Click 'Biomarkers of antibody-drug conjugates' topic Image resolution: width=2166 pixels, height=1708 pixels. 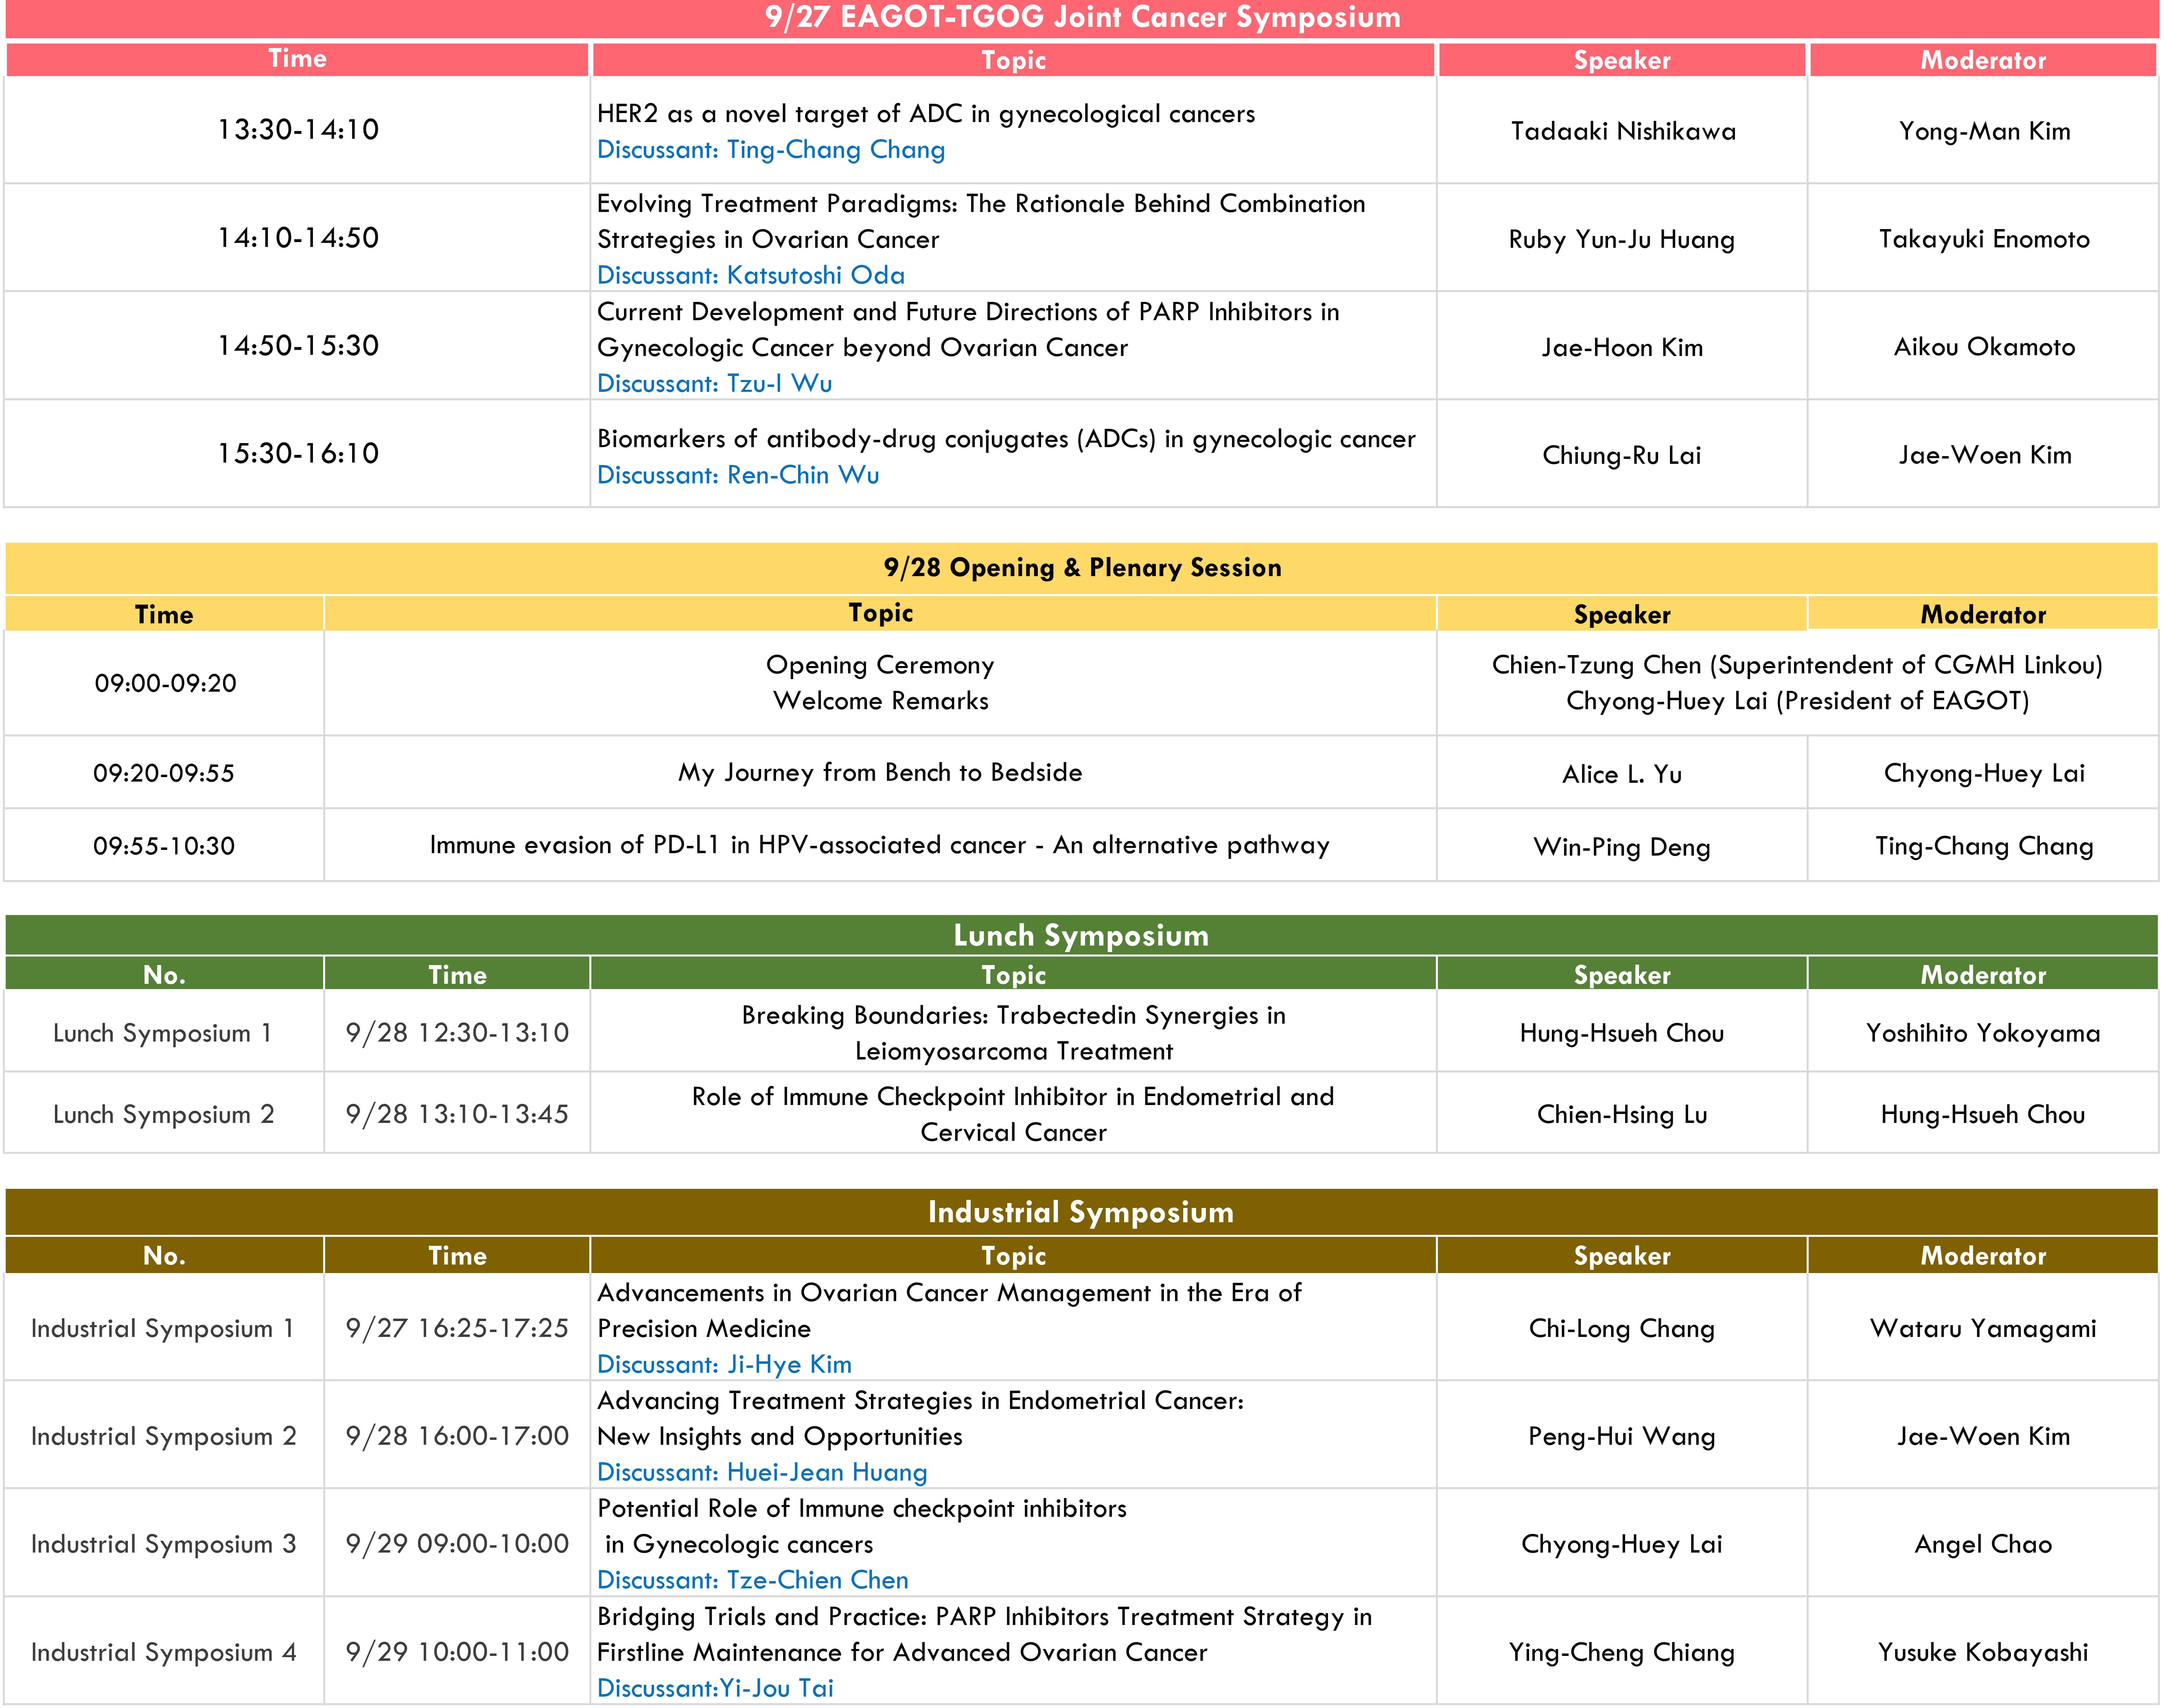[x=1006, y=439]
